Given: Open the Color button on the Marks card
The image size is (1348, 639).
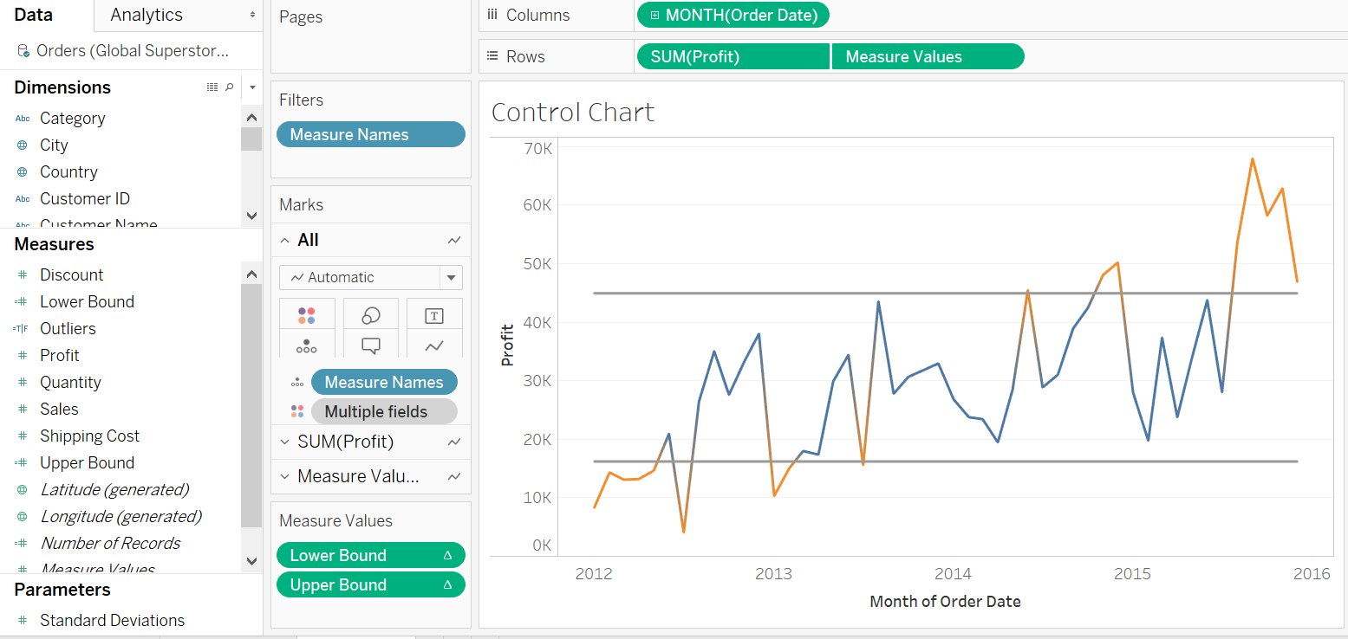Looking at the screenshot, I should [x=307, y=315].
